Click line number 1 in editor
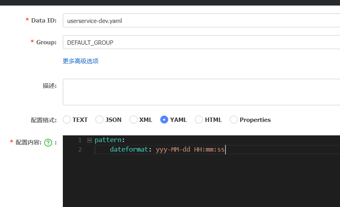 point(80,140)
